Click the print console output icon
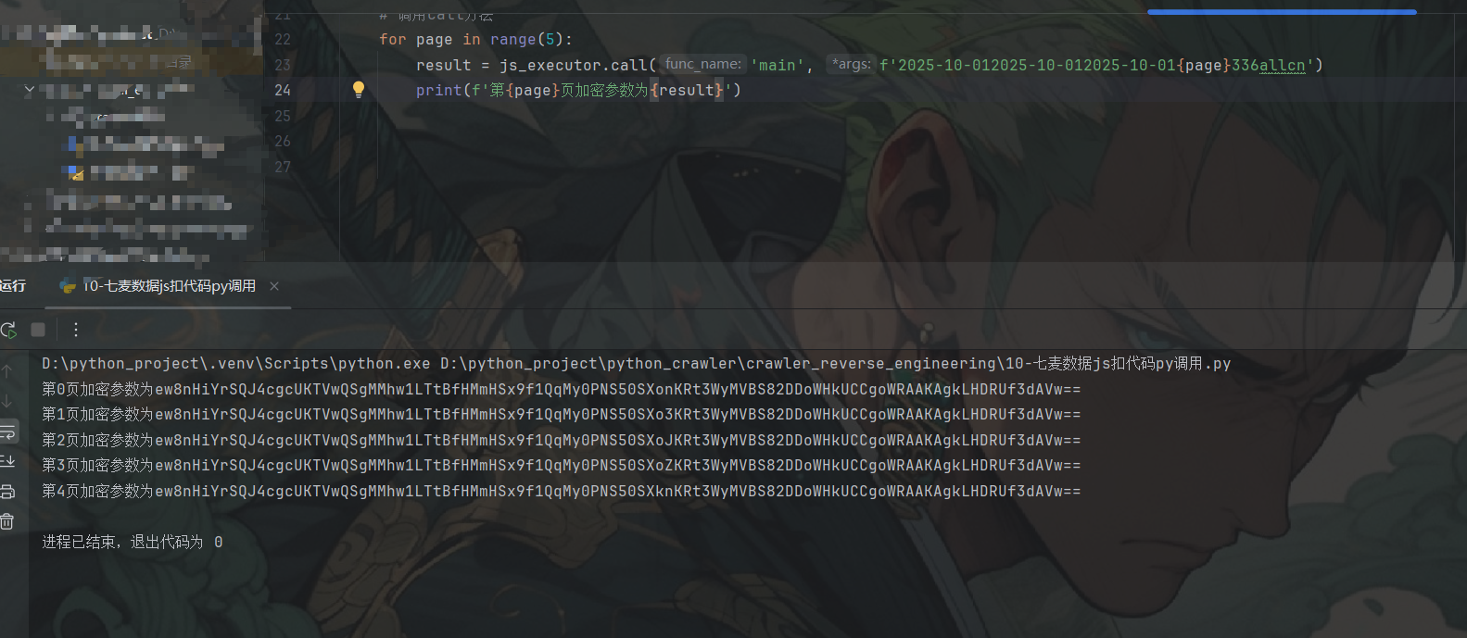Image resolution: width=1467 pixels, height=638 pixels. click(x=7, y=492)
